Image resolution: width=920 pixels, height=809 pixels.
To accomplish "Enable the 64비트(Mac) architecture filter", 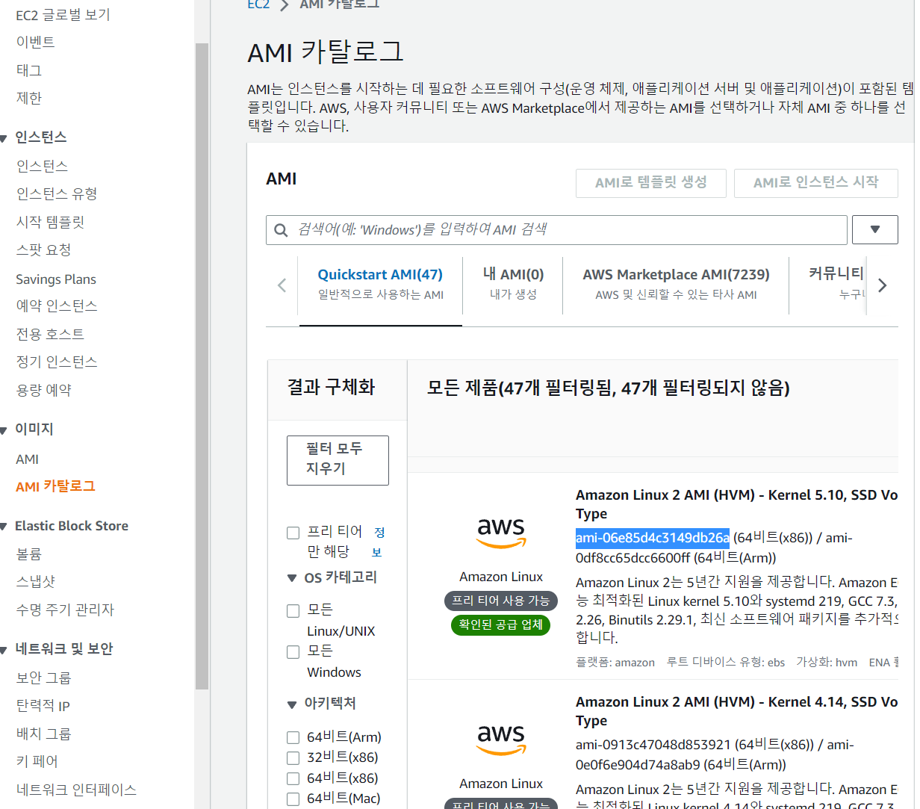I will [x=293, y=799].
